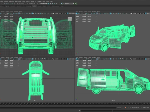Click the sidebar toggle icon right of Sign in

point(76,4)
